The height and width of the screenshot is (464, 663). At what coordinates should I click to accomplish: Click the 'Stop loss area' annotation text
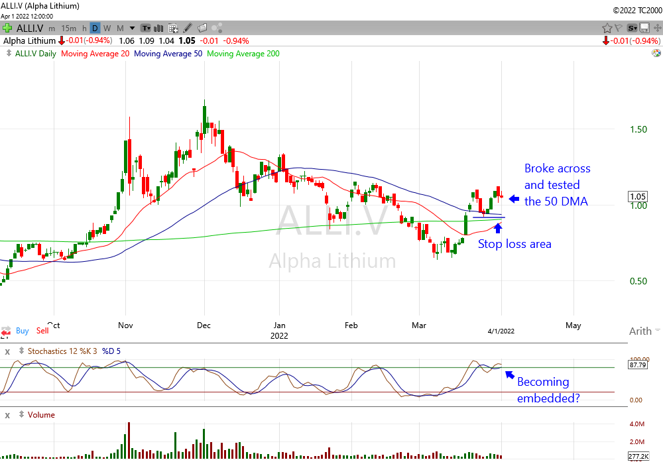(514, 244)
